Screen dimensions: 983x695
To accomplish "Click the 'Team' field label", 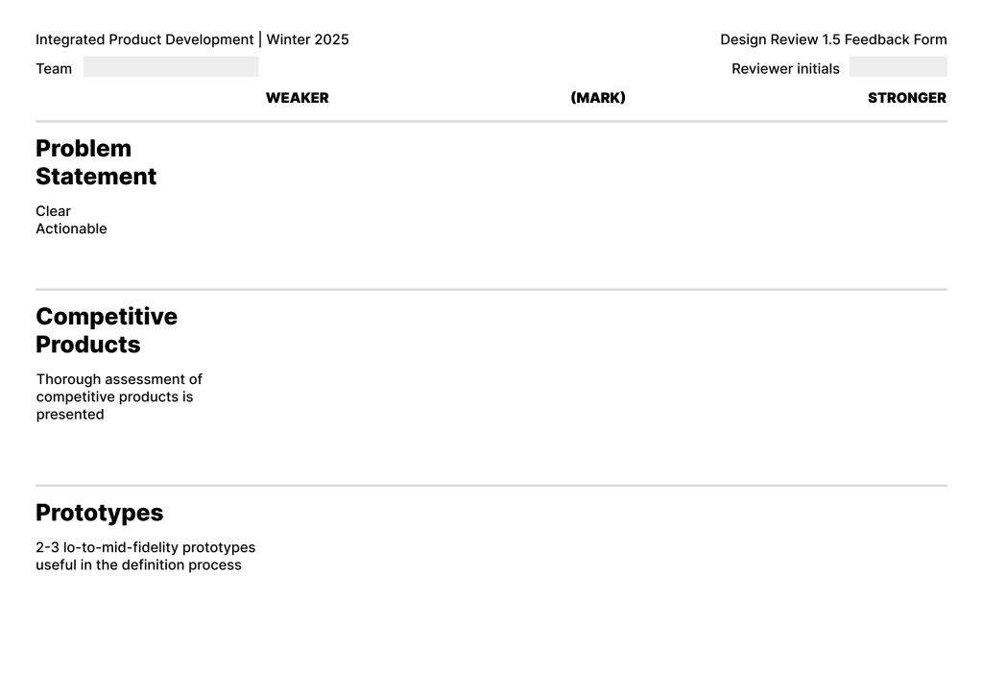I will click(x=54, y=69).
